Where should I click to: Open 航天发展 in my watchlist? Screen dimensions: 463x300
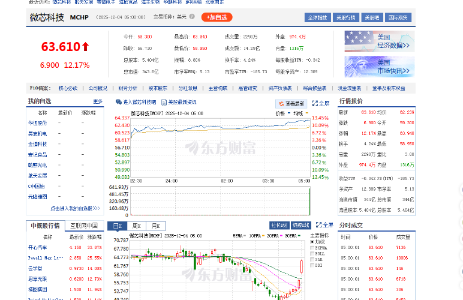(38, 176)
